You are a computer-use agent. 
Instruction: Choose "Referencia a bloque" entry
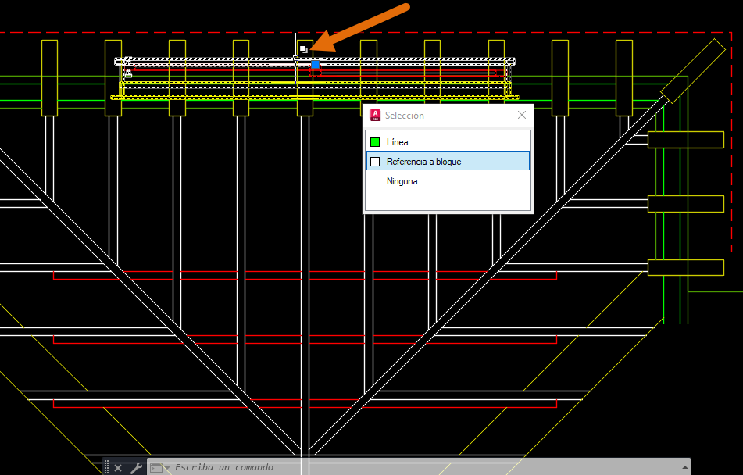[x=448, y=161]
